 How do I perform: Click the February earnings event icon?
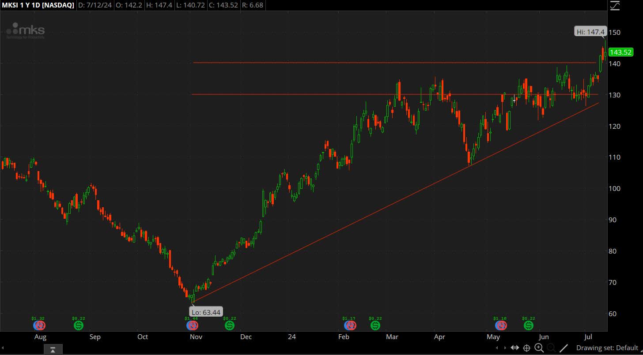click(x=350, y=325)
